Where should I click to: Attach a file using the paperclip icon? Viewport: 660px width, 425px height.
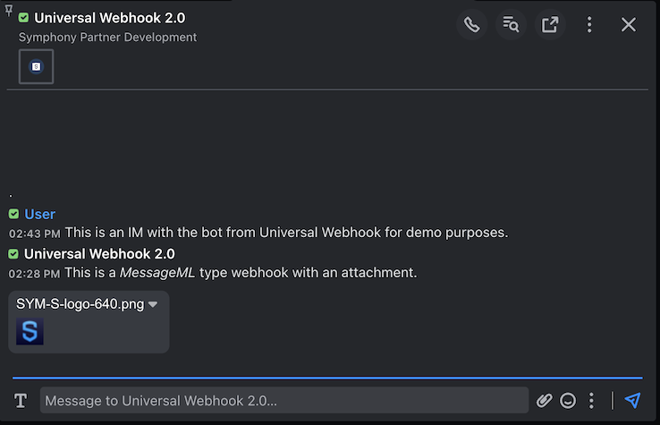544,400
